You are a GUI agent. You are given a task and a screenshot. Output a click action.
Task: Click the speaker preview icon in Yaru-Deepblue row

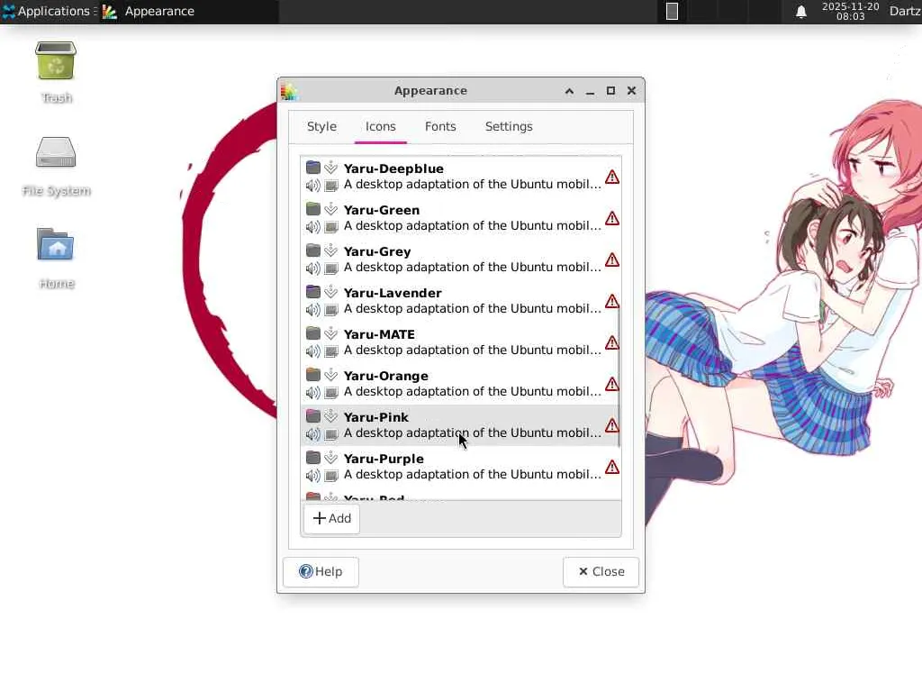(312, 186)
